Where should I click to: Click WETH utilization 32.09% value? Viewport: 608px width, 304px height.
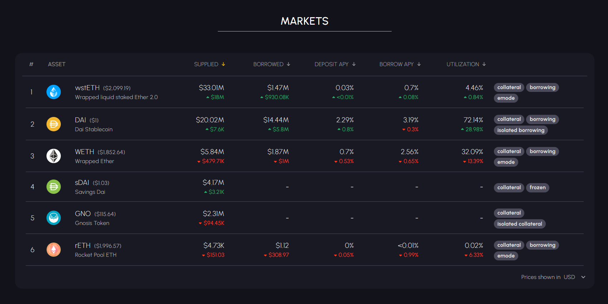pos(472,152)
